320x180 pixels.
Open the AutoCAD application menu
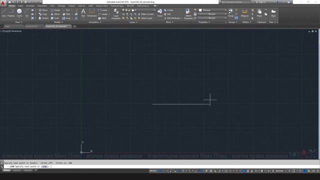[3, 3]
